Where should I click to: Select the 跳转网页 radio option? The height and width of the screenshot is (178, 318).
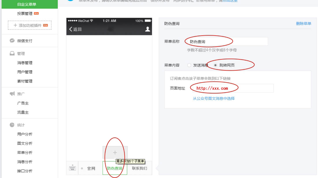216,65
